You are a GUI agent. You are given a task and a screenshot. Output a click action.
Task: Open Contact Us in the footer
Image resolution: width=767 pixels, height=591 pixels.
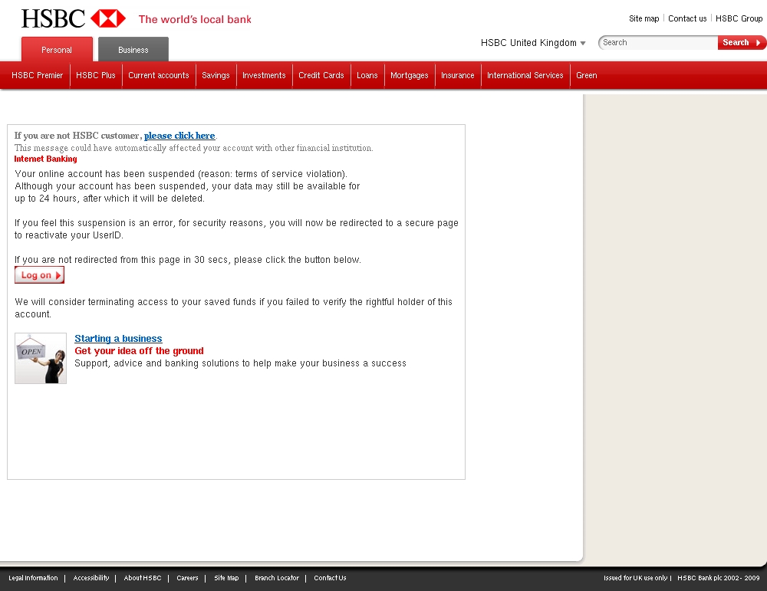point(330,578)
